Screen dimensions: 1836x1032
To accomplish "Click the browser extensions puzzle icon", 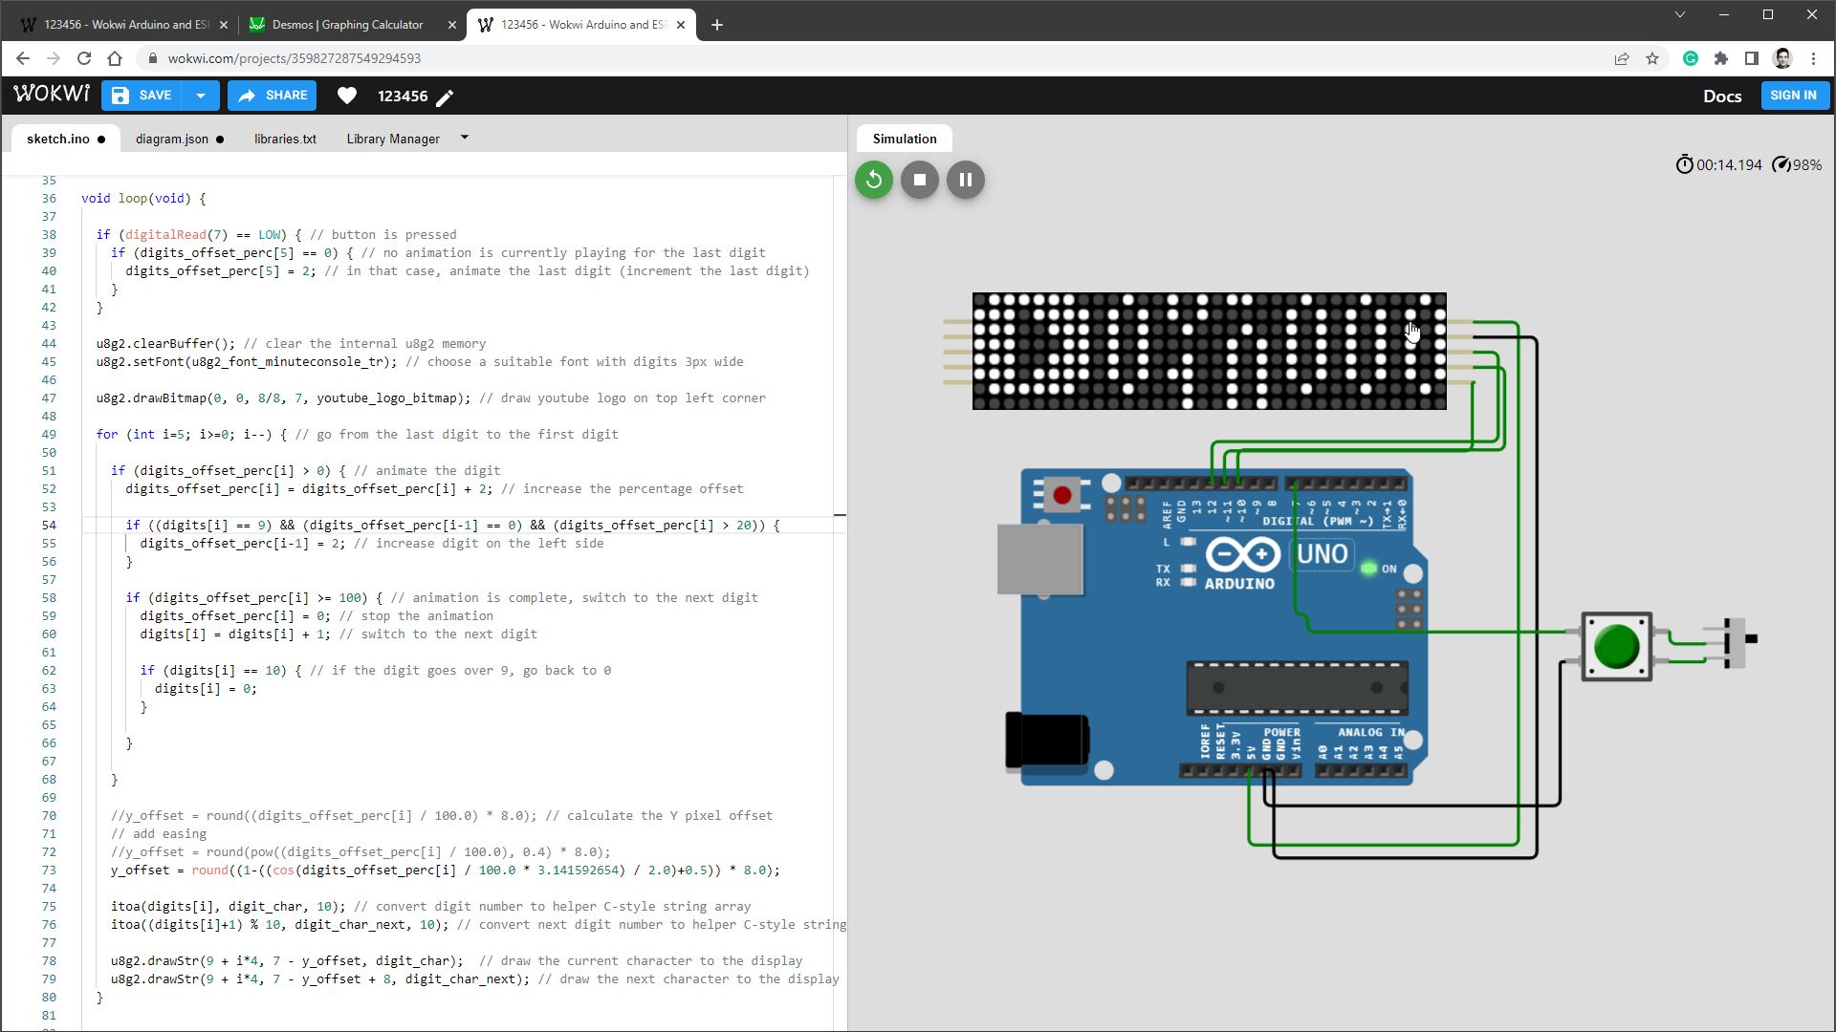I will 1721,58.
